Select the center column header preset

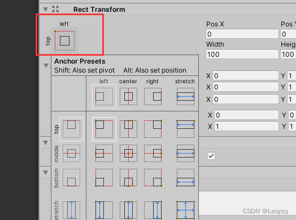128,96
